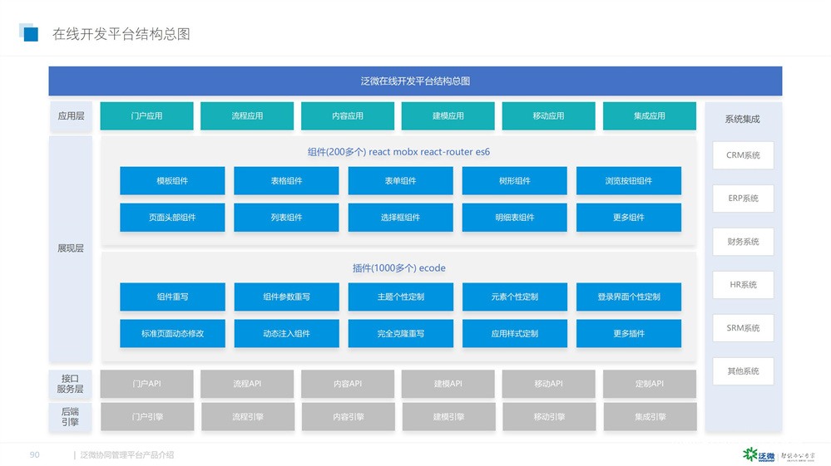Select the 组件(200多个) react mobx heading
Viewport: 831px width, 466px height.
coord(398,152)
